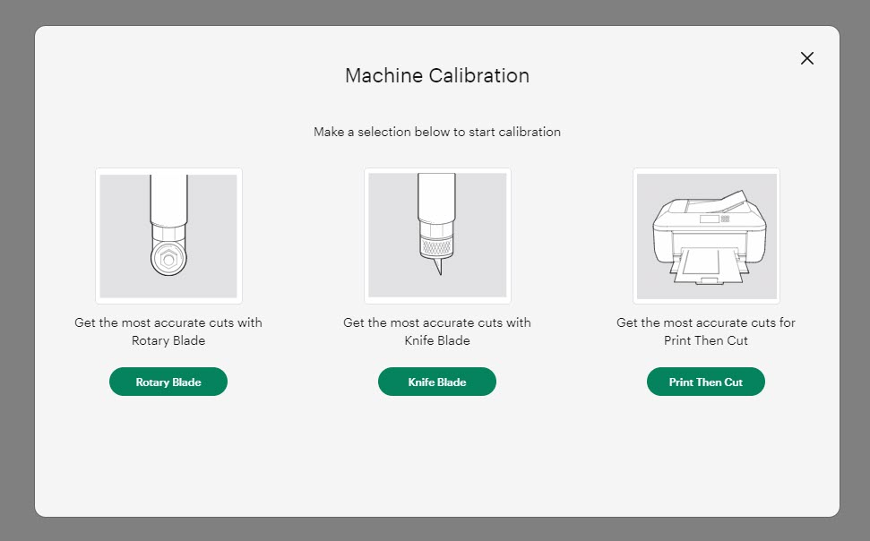Viewport: 870px width, 541px height.
Task: Click the upper shaft of the rotary blade housing
Action: [x=168, y=197]
